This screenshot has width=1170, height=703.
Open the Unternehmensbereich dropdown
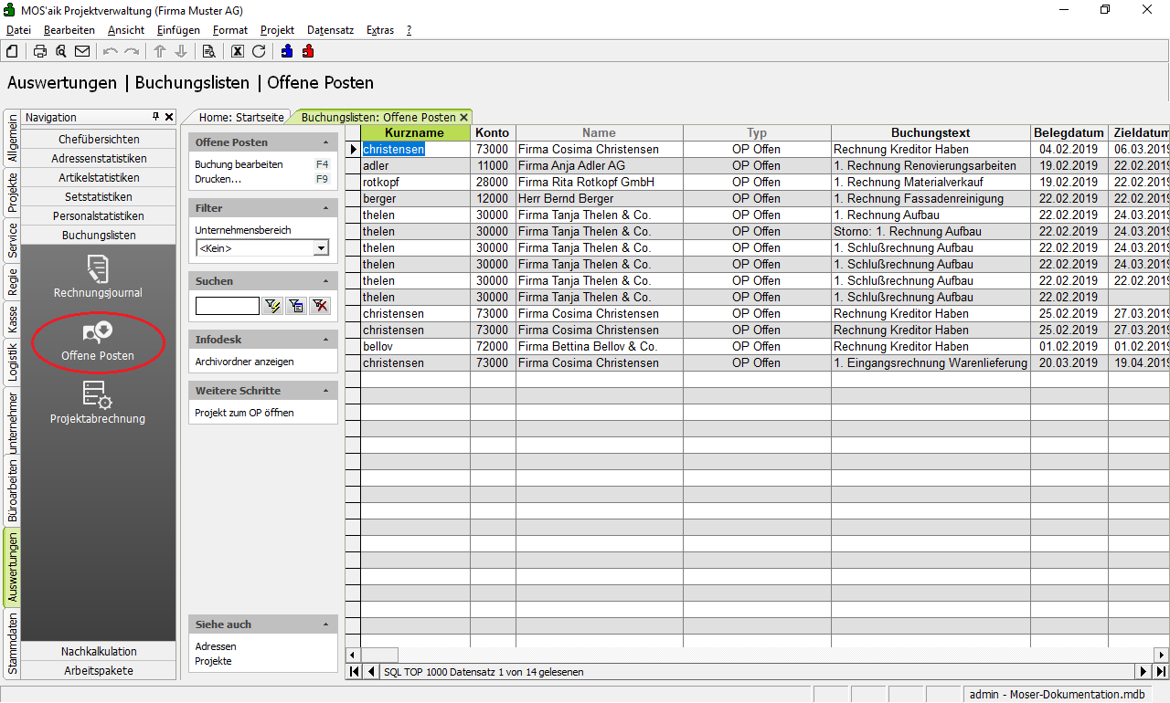321,248
